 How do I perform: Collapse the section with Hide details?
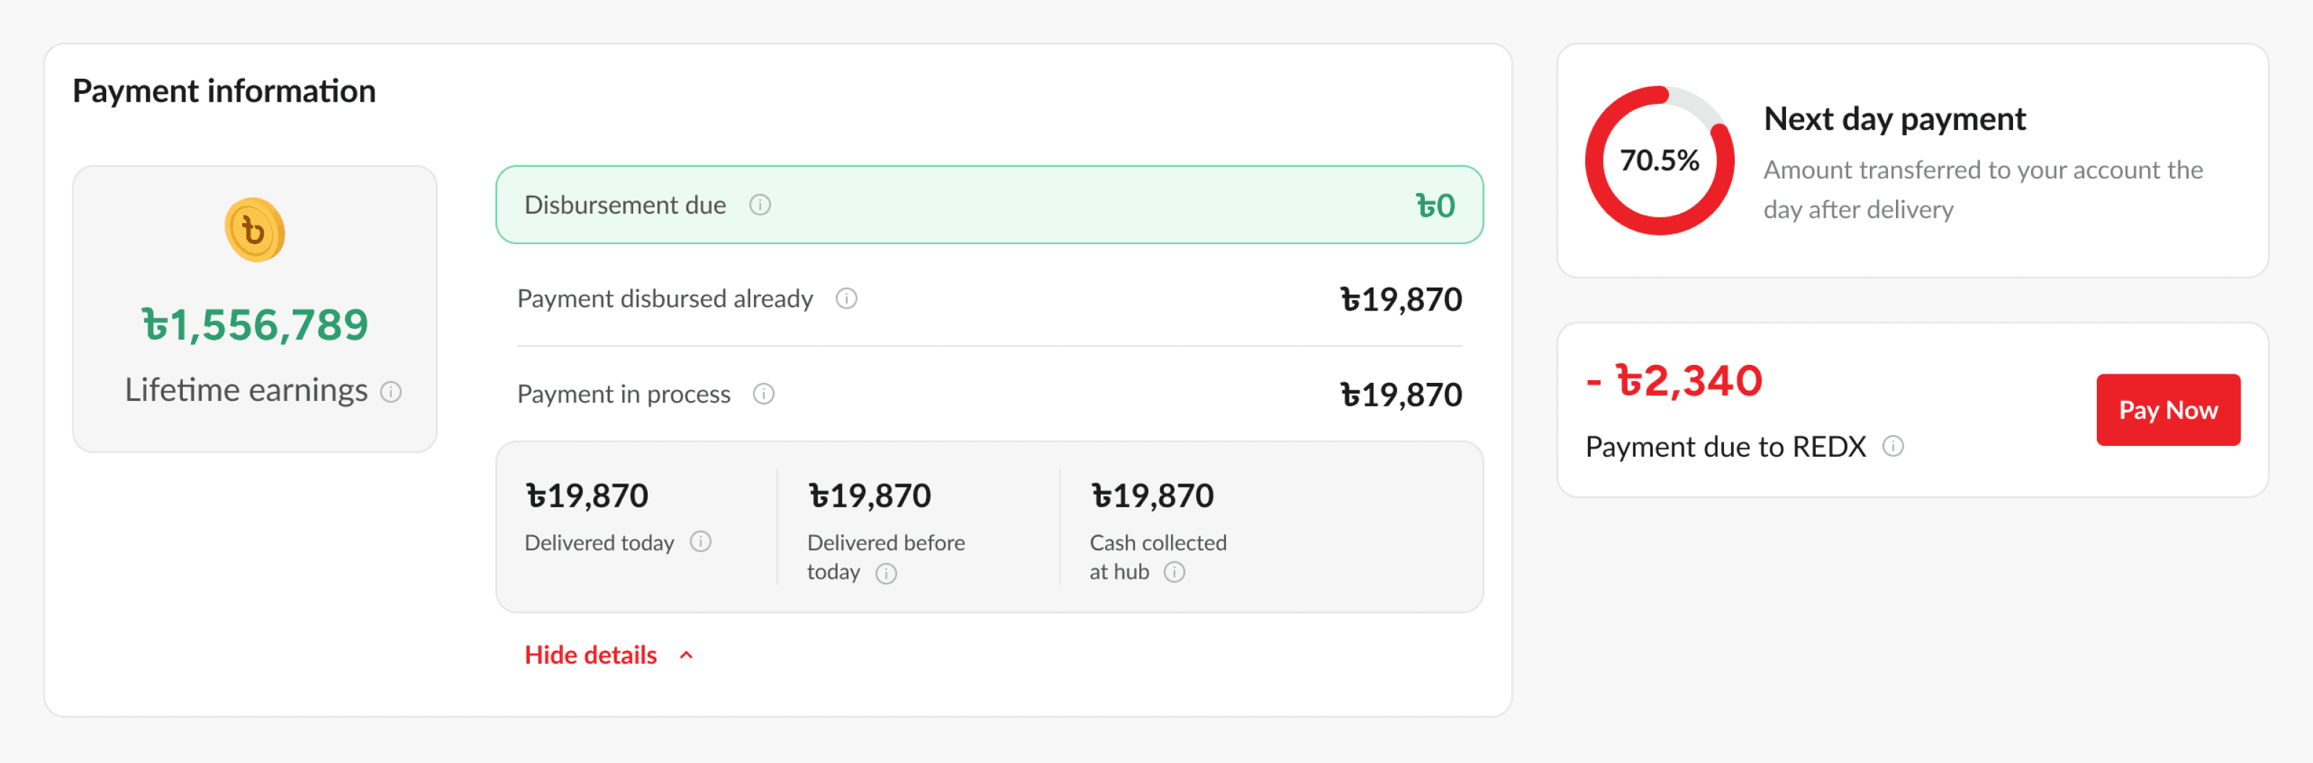[x=591, y=655]
